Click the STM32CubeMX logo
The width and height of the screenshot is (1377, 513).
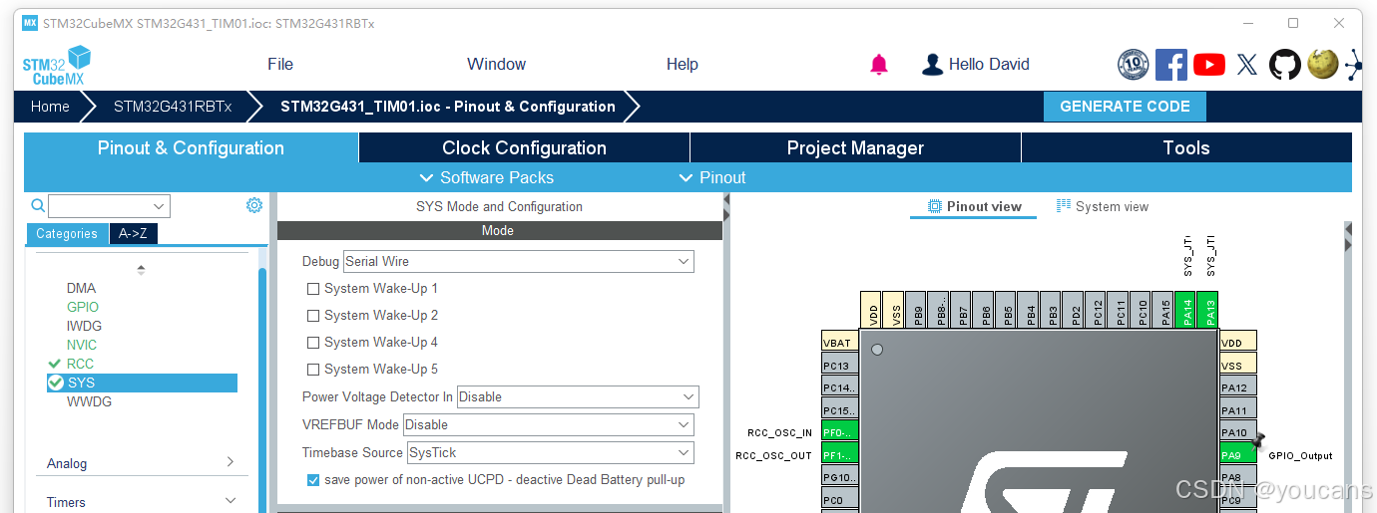[x=56, y=65]
